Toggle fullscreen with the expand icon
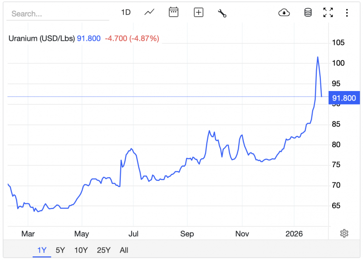This screenshot has width=363, height=260. tap(328, 13)
